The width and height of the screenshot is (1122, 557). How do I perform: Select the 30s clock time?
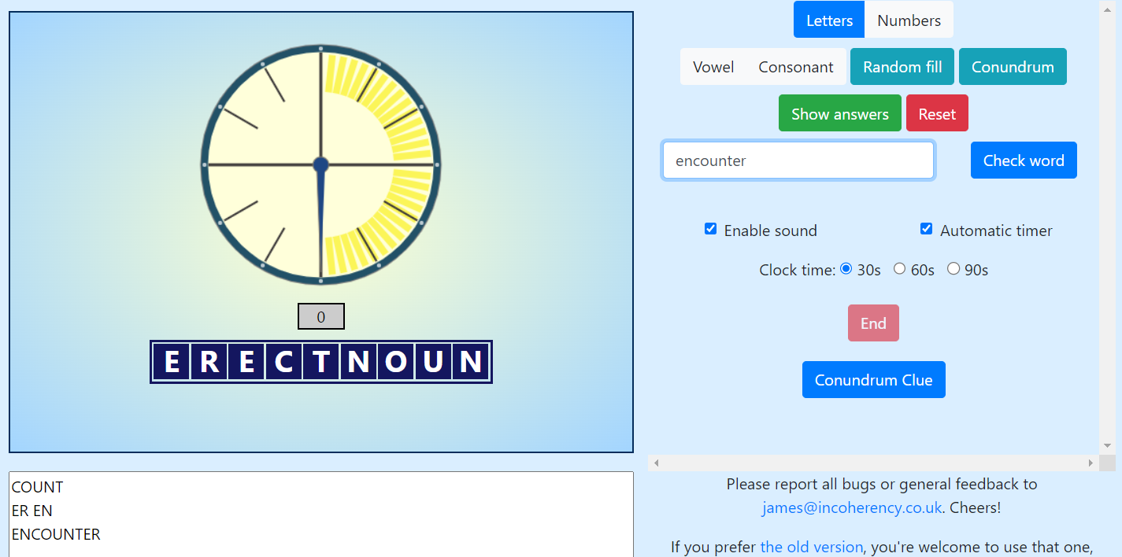pyautogui.click(x=846, y=268)
